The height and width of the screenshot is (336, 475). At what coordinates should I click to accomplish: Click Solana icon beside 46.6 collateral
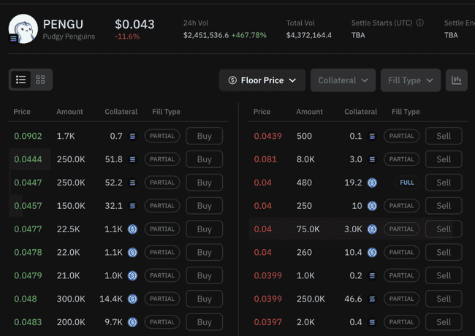[x=372, y=299]
